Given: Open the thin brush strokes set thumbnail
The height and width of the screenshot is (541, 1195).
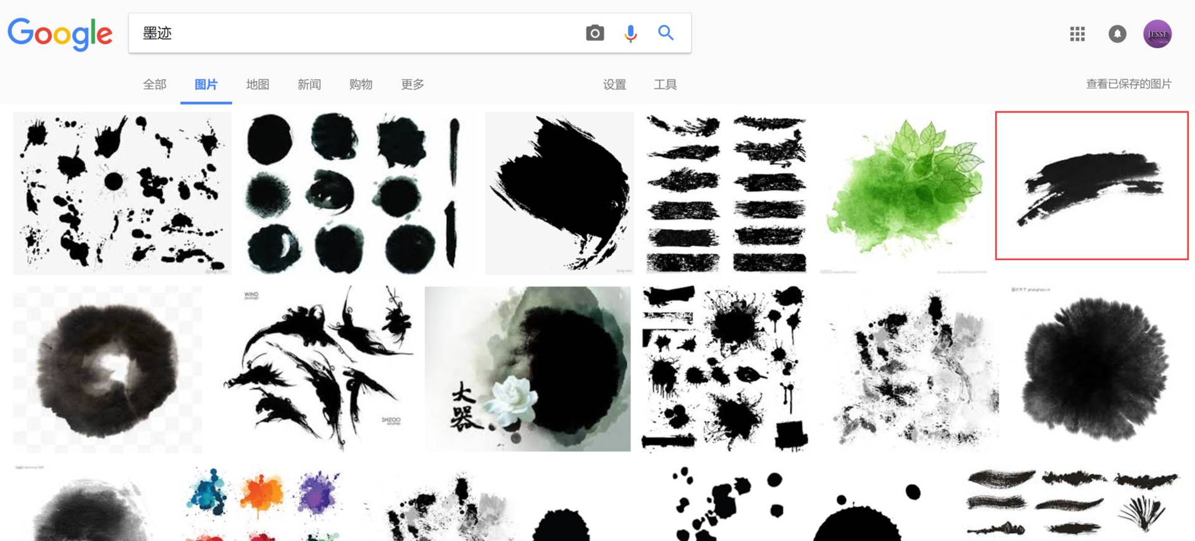Looking at the screenshot, I should pyautogui.click(x=1073, y=503).
